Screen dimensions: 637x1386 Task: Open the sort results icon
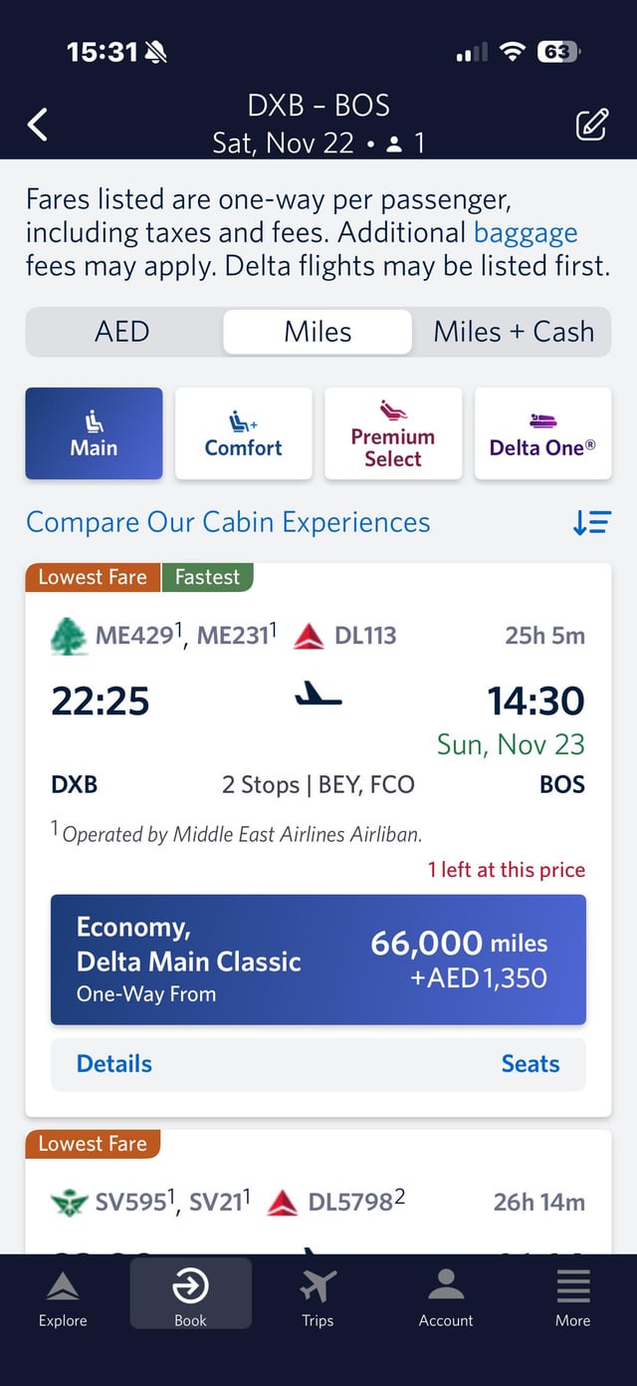tap(591, 522)
